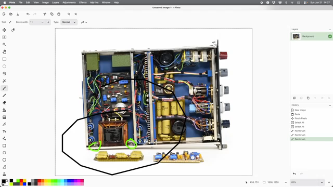Cut selection with scissors icon
Viewport: 333px width, 187px height.
(45, 14)
